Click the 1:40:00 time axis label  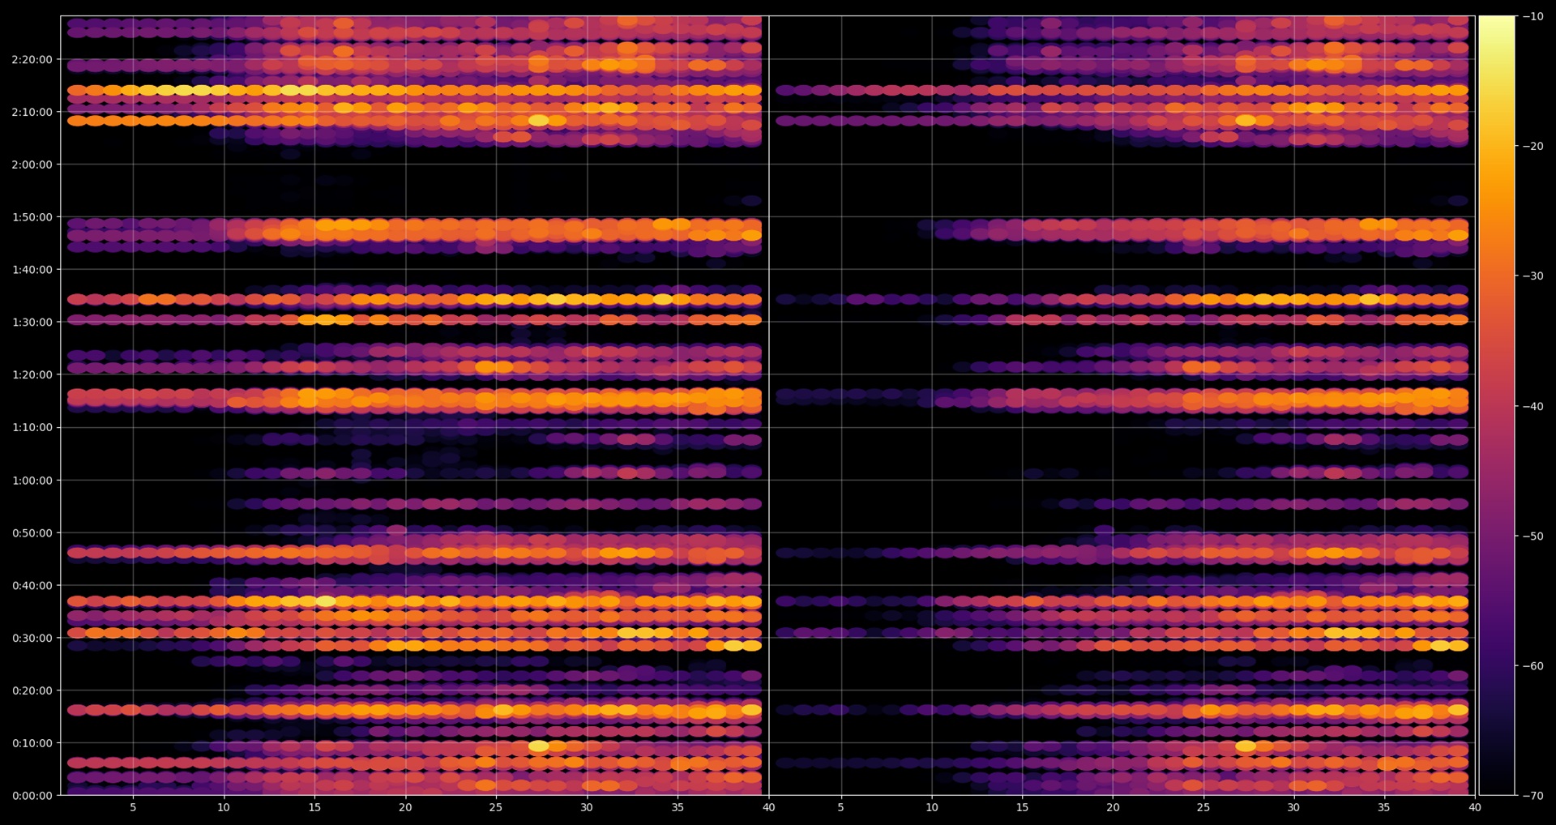tap(32, 269)
